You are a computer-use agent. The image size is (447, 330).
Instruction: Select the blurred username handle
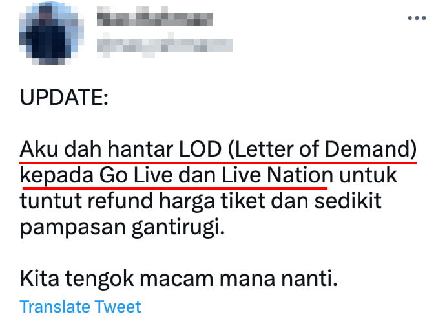pos(165,45)
